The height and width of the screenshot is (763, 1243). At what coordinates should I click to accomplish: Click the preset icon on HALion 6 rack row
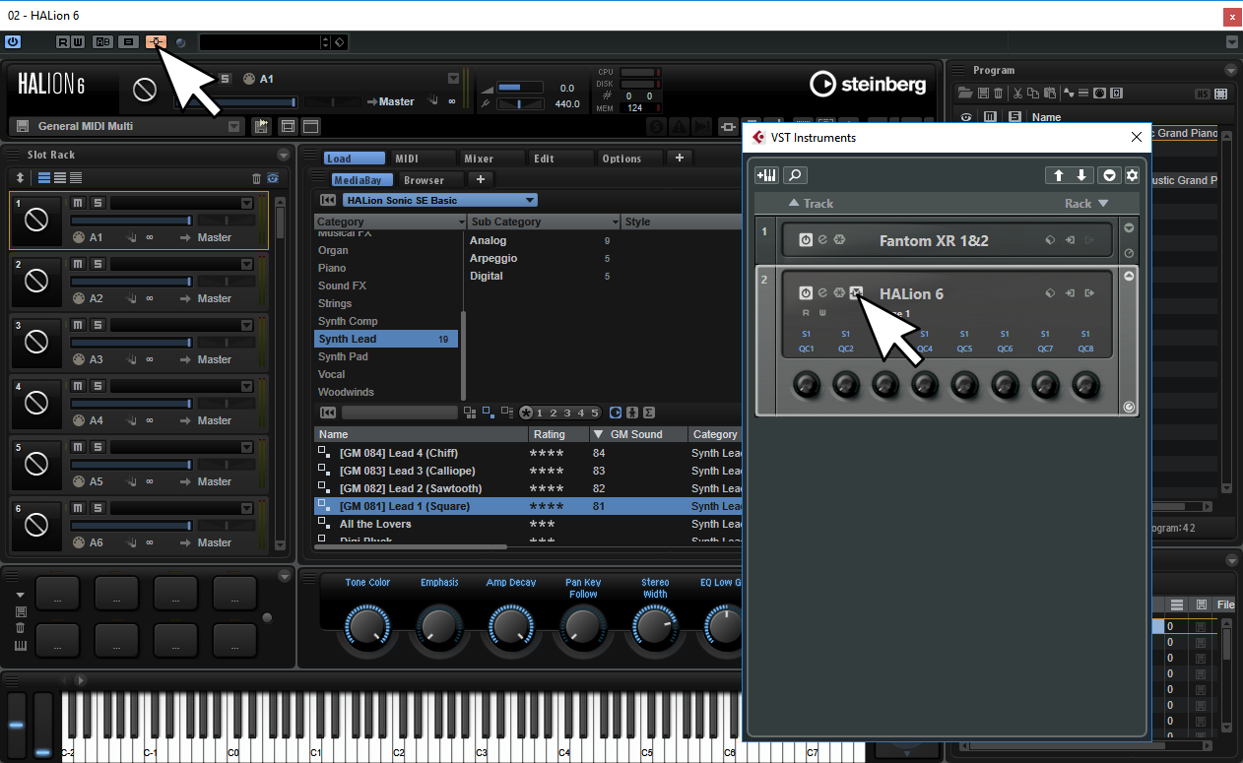pyautogui.click(x=1050, y=293)
